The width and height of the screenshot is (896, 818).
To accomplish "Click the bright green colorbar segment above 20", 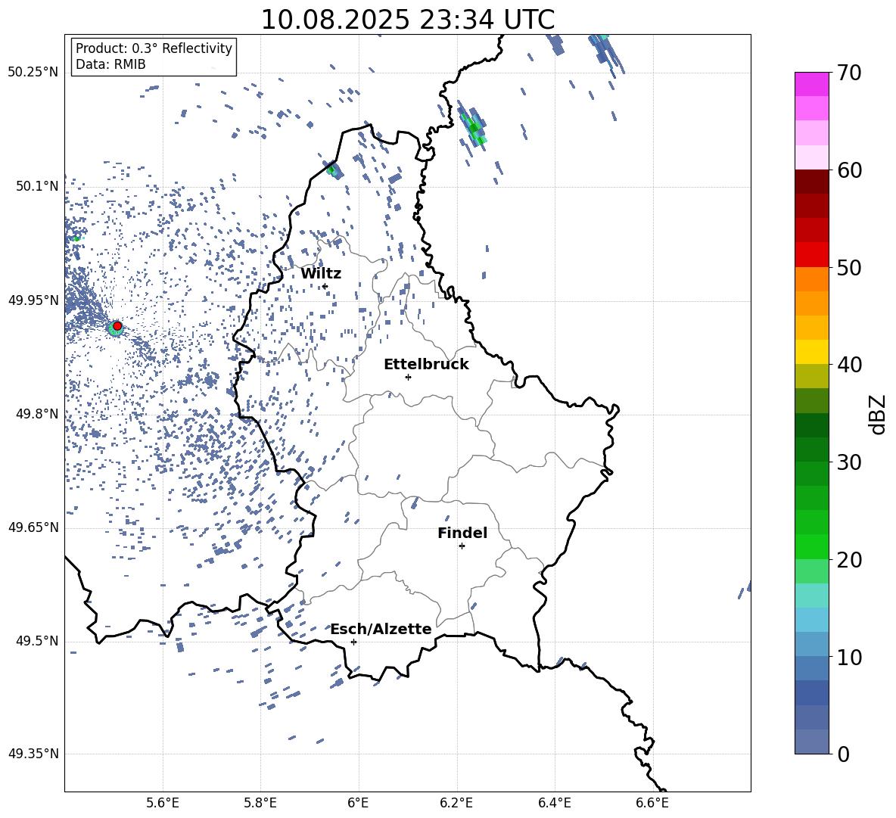I will click(811, 546).
